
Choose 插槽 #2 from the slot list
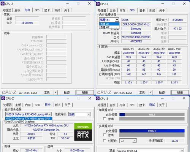[109, 27]
